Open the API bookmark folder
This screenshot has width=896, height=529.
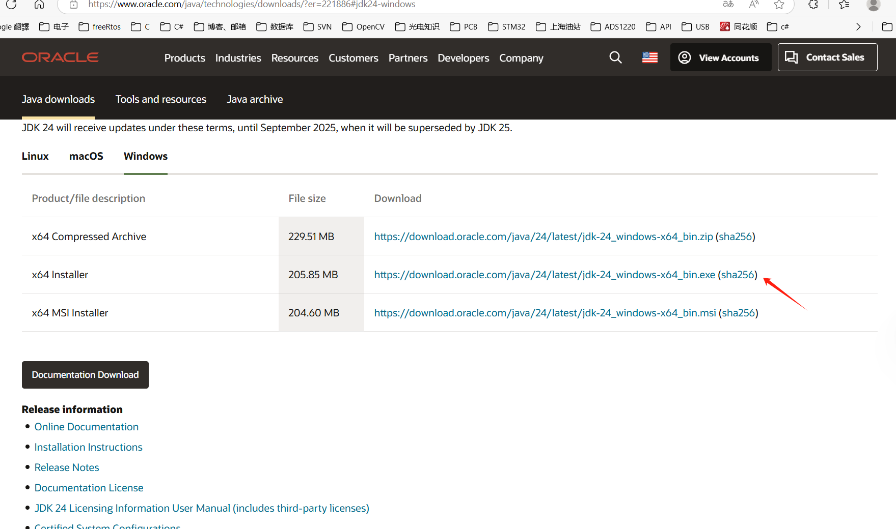tap(659, 26)
